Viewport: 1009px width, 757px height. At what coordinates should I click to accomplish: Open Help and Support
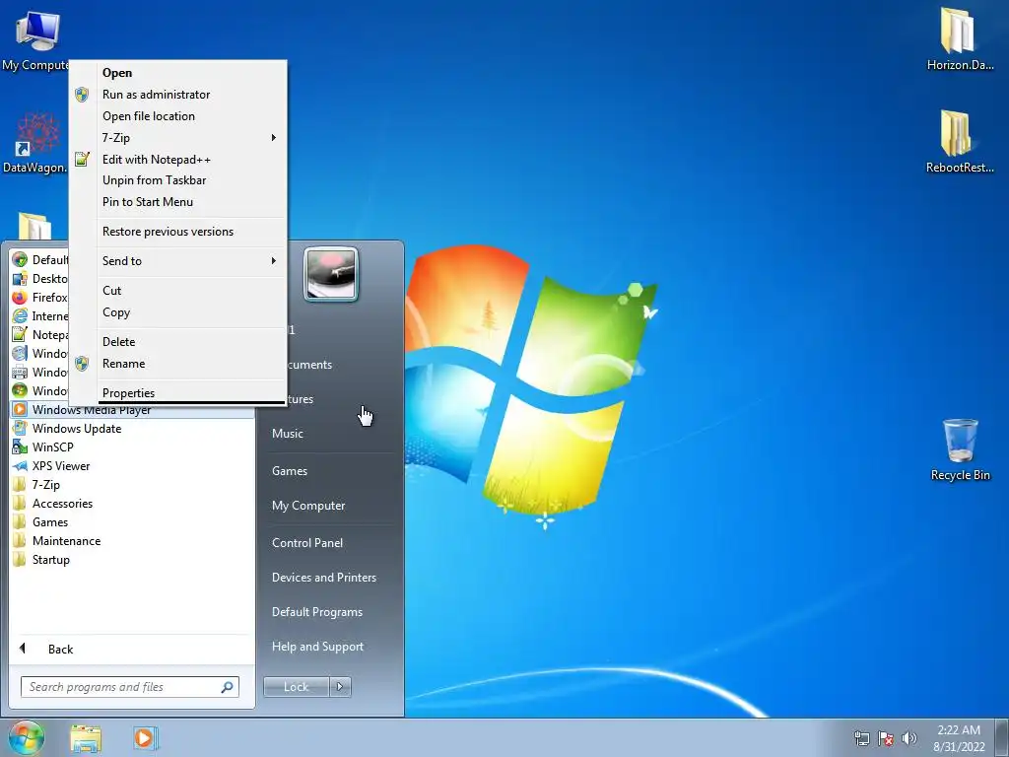click(318, 647)
